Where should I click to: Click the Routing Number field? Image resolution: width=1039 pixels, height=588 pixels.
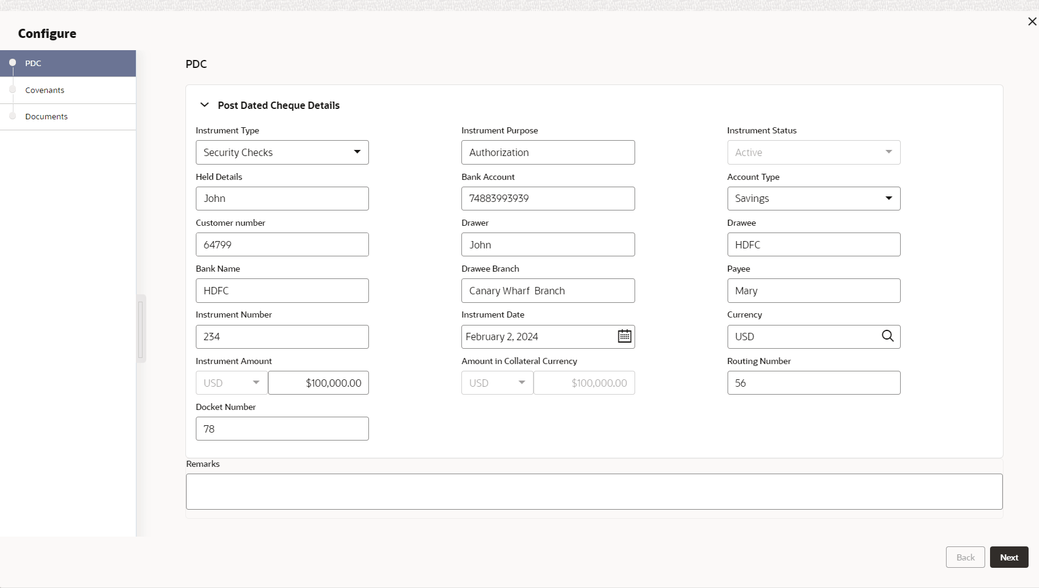tap(814, 383)
